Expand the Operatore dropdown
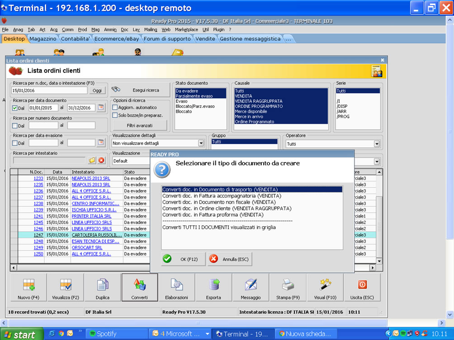The height and width of the screenshot is (340, 454). pyautogui.click(x=377, y=144)
